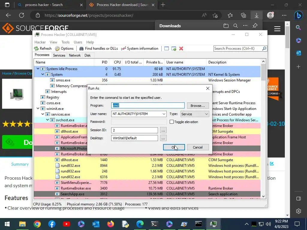Click the Firefox icon in the taskbar

[110, 224]
